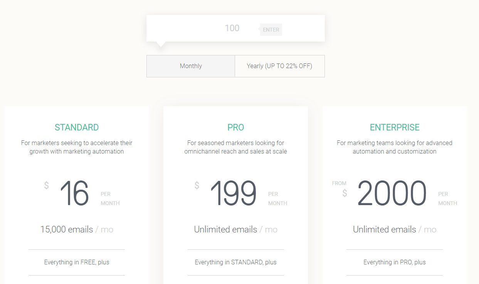Click the ENTERPRISE plan heading

tap(394, 127)
